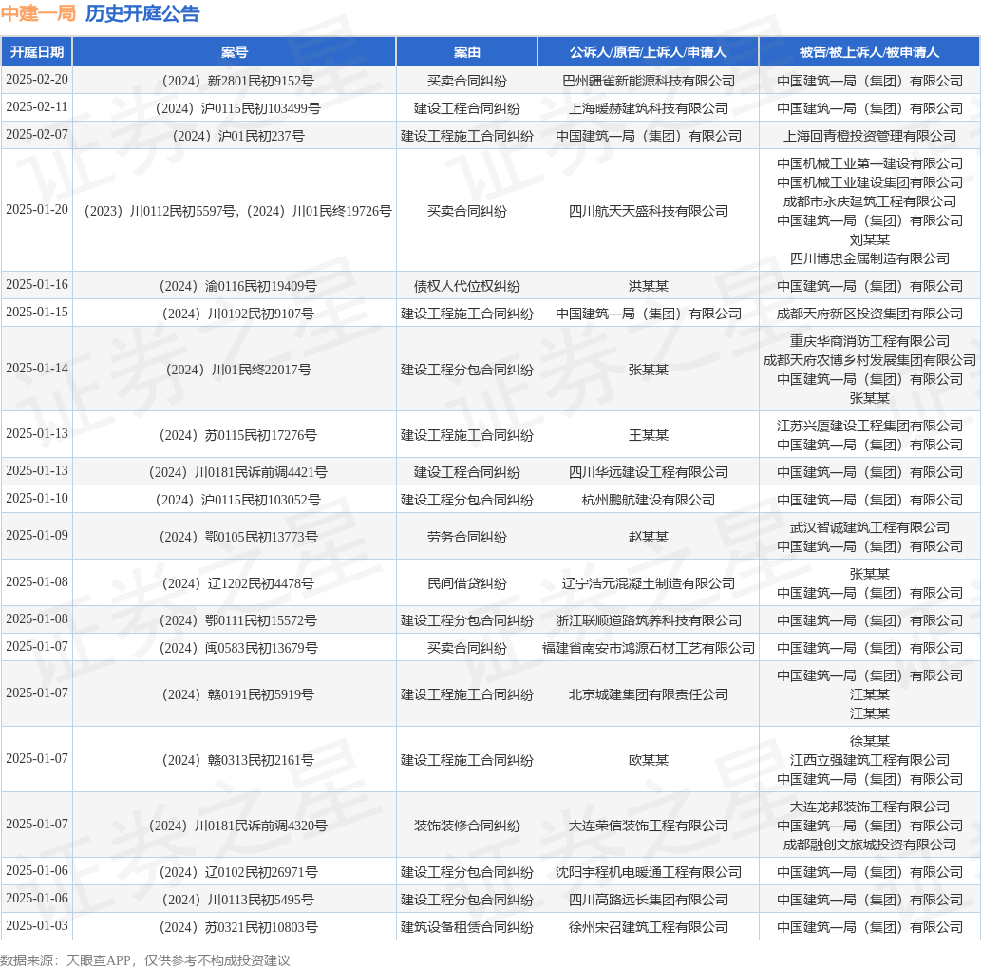Click plaintiff 王某某
The image size is (981, 969).
point(649,435)
